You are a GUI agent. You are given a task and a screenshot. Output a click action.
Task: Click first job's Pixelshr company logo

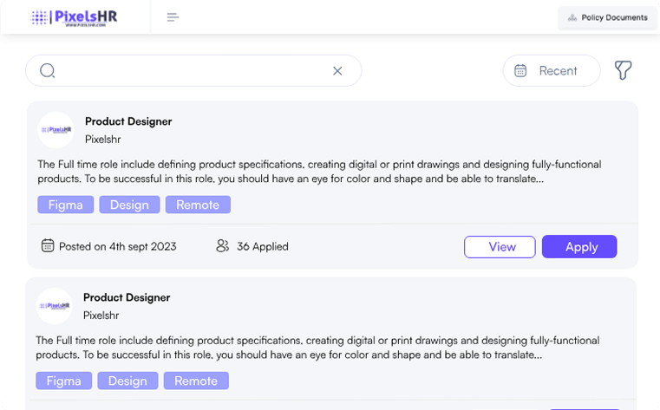pos(56,130)
